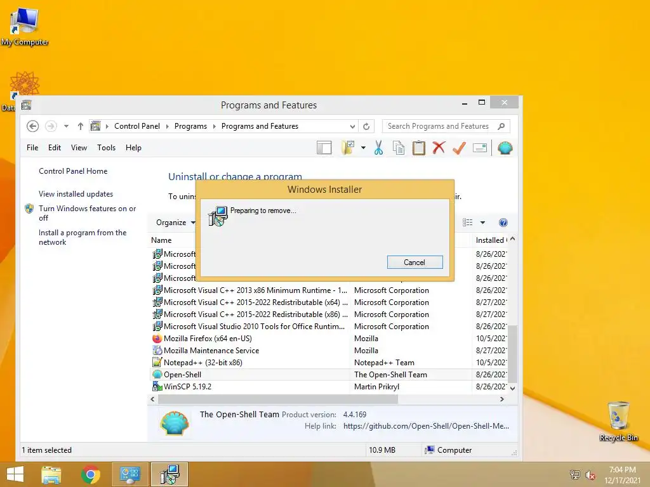This screenshot has width=650, height=487.
Task: Switch to Windows Installer taskbar button
Action: click(169, 474)
